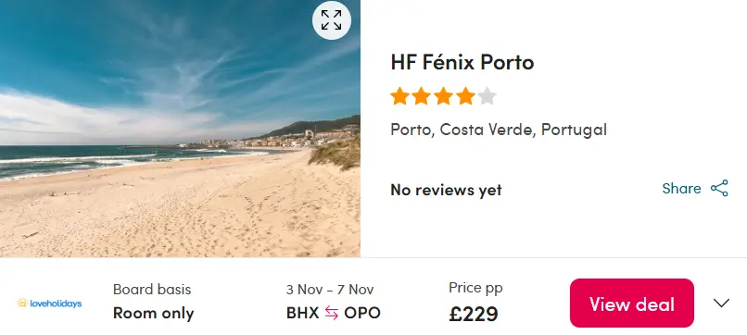This screenshot has width=747, height=335.
Task: Click the Porto, Costa Verde, Portugal location
Action: point(499,130)
